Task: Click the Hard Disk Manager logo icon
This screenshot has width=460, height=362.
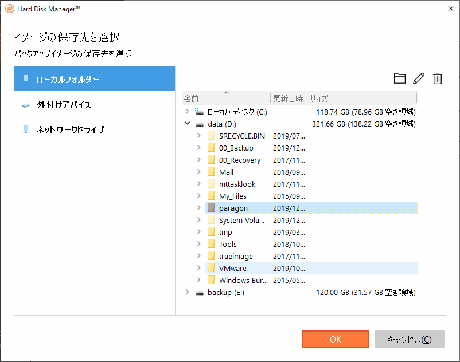Action: (9, 9)
